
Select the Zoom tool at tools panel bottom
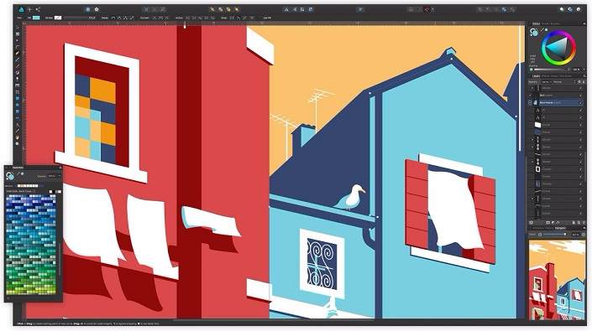(17, 144)
